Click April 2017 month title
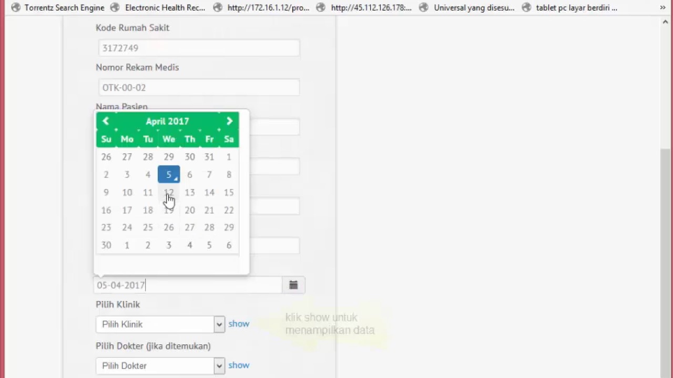Image resolution: width=673 pixels, height=378 pixels. (167, 121)
